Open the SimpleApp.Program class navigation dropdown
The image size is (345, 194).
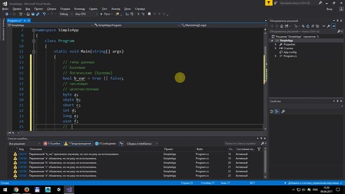[x=136, y=25]
